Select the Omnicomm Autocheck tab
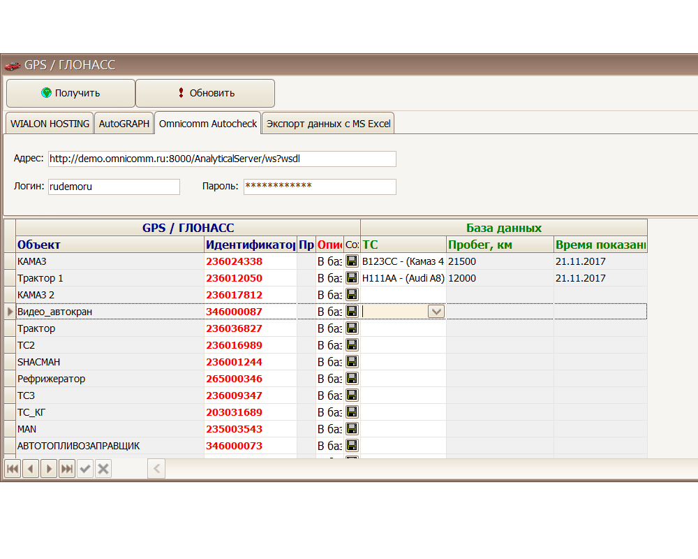The height and width of the screenshot is (559, 698). 208,123
